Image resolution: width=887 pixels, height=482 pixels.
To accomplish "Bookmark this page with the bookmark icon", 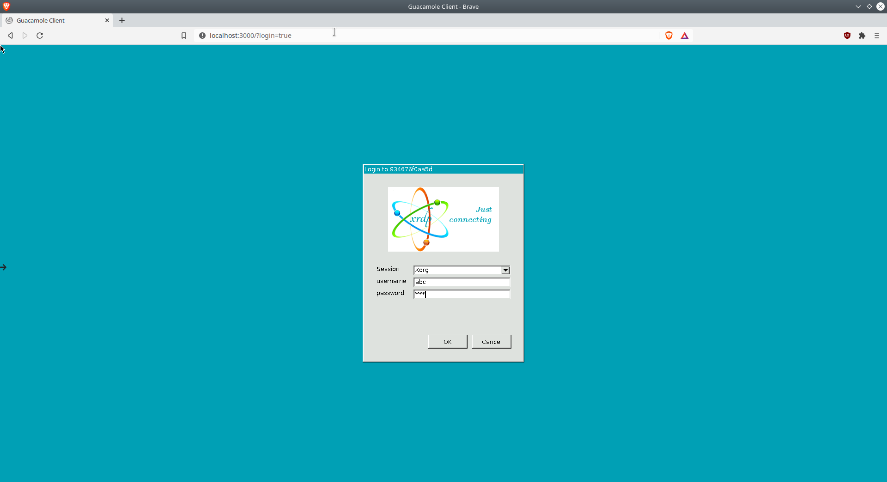I will click(x=184, y=36).
